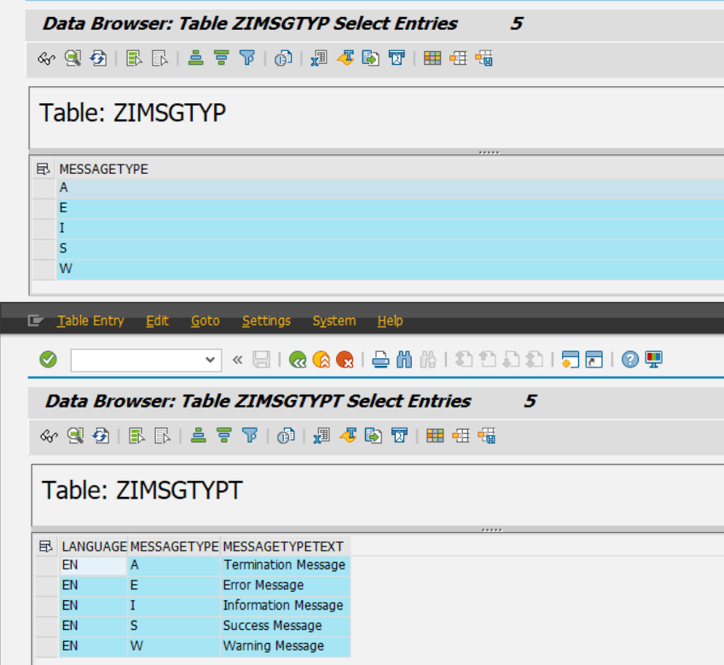Select the row with MESSAGETYPE A
The image size is (724, 665).
click(x=128, y=187)
